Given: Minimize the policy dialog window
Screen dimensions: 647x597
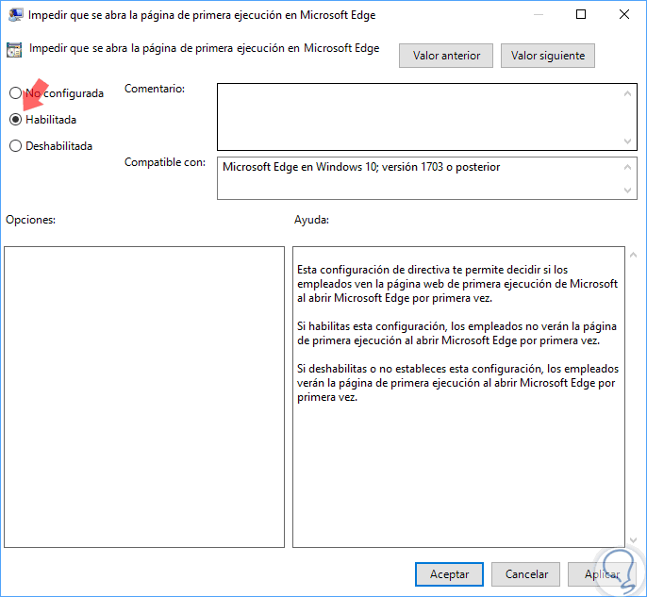Looking at the screenshot, I should (x=538, y=14).
